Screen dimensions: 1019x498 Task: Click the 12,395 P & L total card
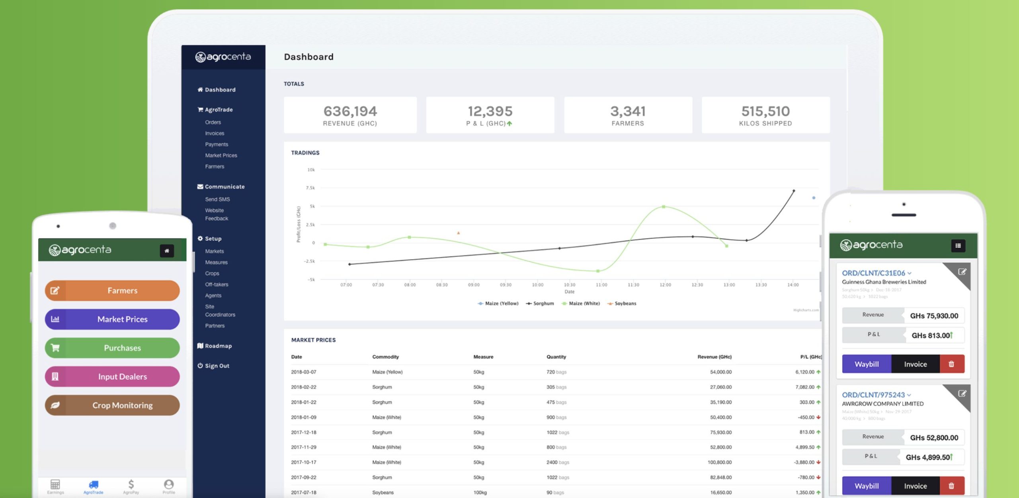[x=490, y=115]
